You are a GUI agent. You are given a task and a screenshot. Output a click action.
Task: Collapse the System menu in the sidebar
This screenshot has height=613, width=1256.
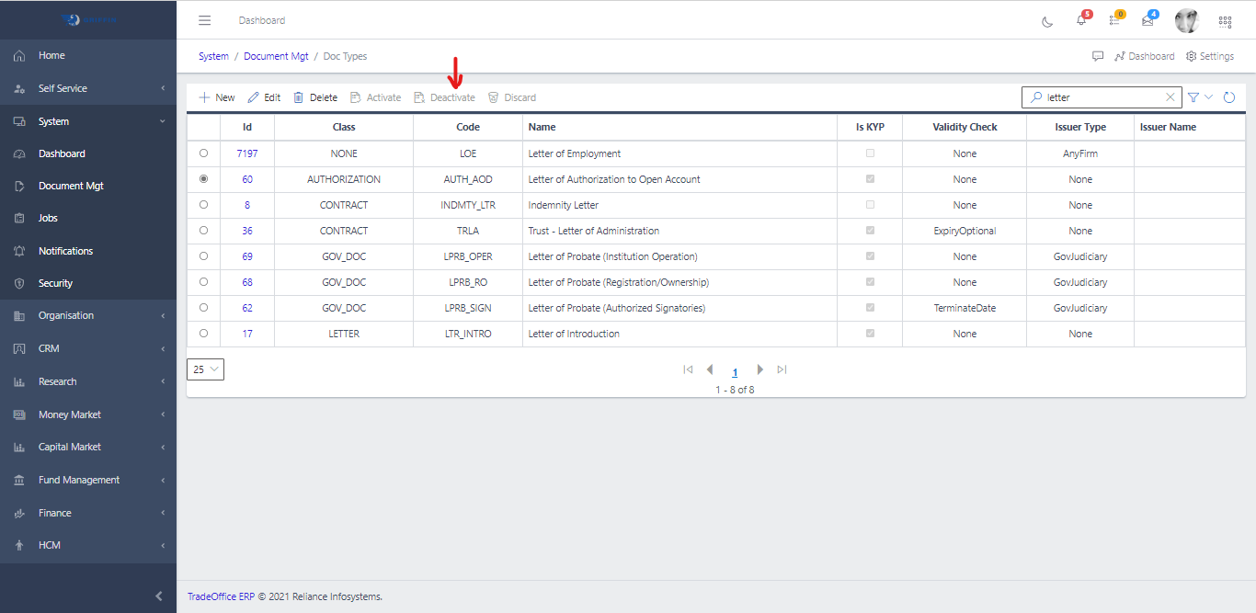tap(88, 120)
